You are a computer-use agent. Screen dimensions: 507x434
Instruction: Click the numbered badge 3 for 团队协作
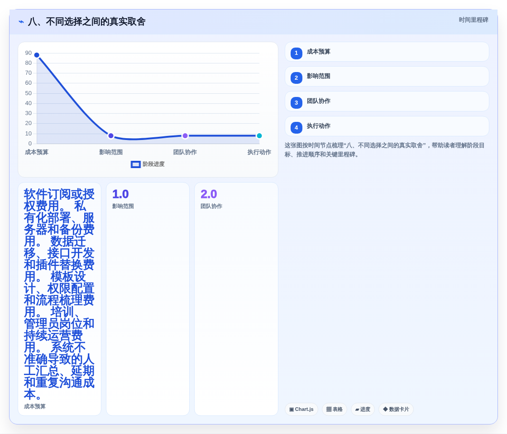(296, 102)
